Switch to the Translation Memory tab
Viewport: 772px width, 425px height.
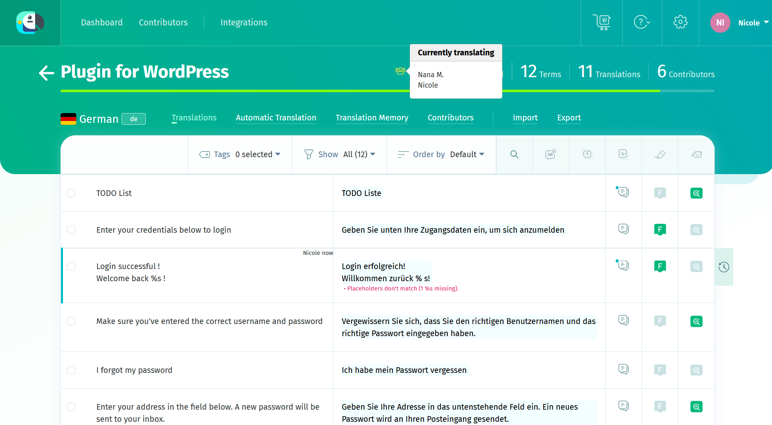(371, 118)
